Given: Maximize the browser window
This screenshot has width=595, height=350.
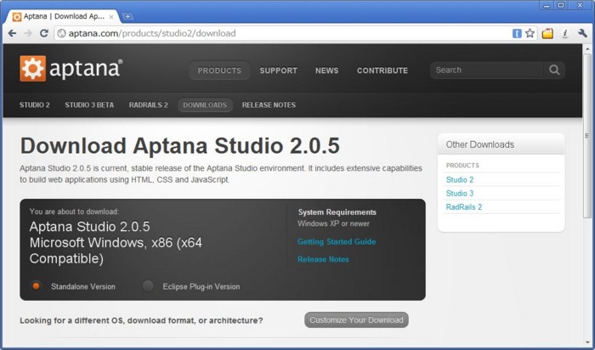Looking at the screenshot, I should pyautogui.click(x=561, y=5).
